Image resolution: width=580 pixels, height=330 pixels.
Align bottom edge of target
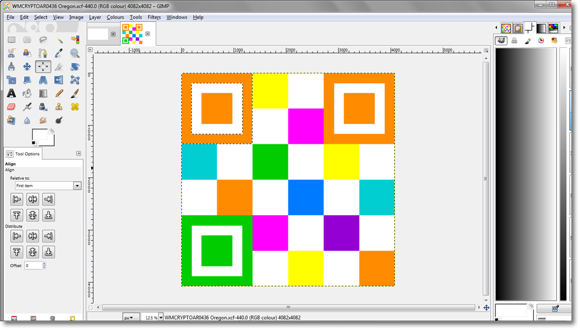tap(48, 215)
